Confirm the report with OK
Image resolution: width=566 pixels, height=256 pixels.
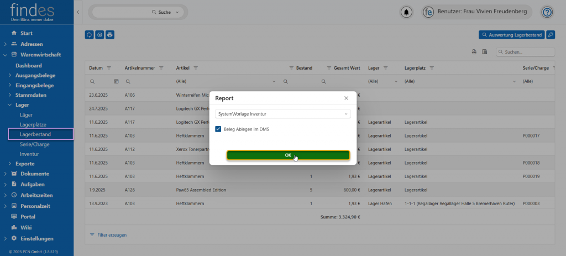point(288,155)
